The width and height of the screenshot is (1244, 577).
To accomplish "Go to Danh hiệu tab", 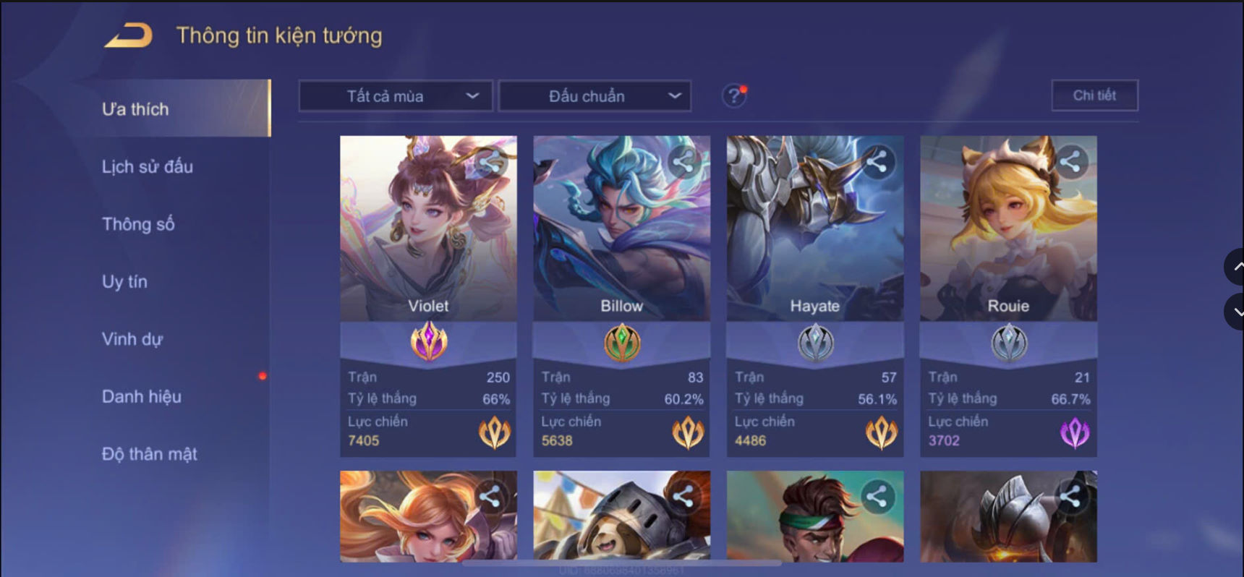I will 142,396.
